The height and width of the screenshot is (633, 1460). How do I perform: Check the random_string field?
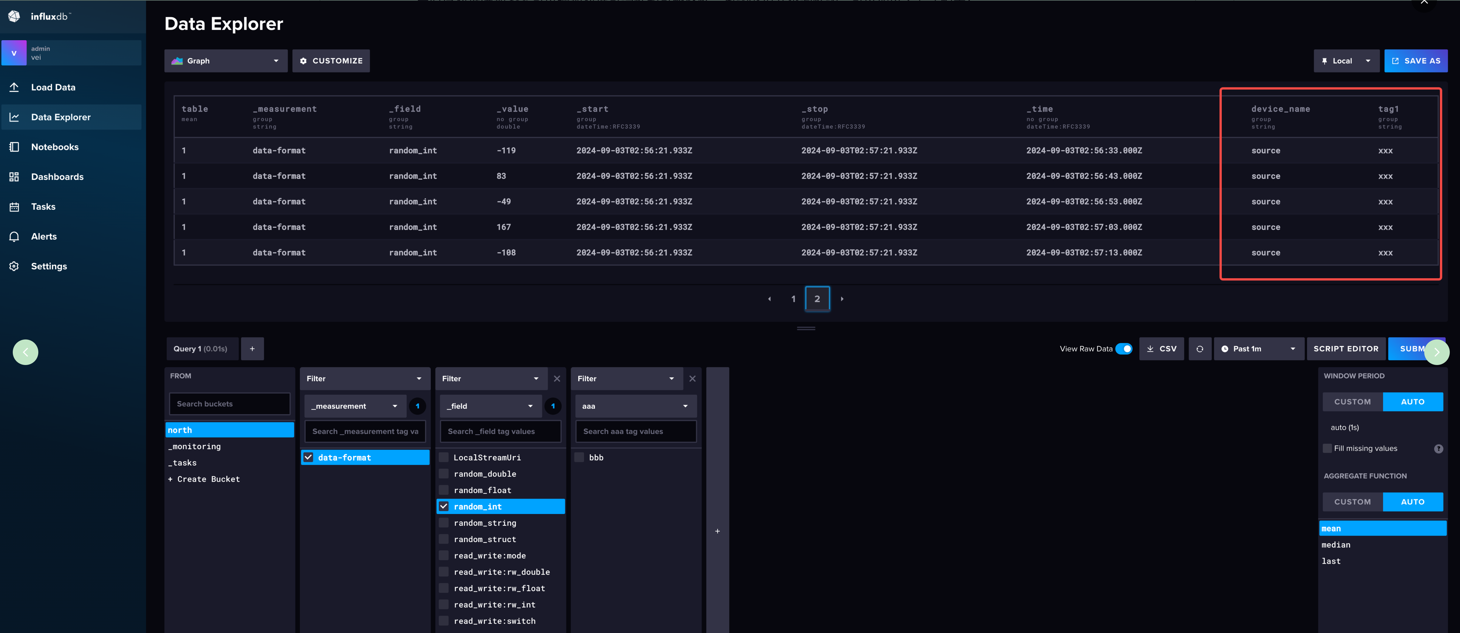click(444, 523)
